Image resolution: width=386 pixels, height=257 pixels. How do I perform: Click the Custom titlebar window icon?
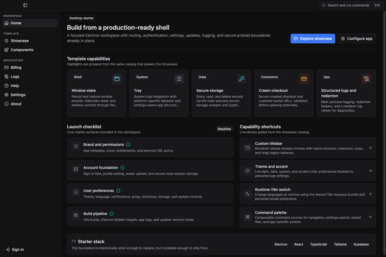[248, 148]
